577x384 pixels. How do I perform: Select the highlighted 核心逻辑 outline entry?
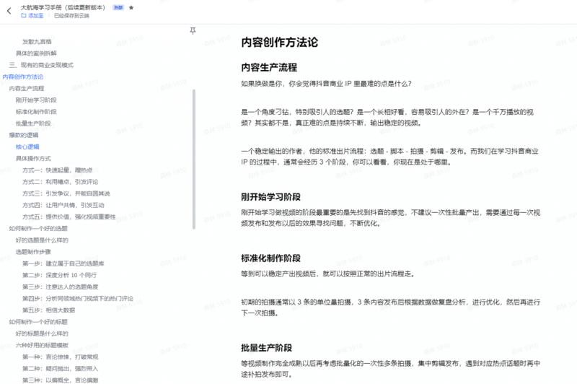(27, 147)
